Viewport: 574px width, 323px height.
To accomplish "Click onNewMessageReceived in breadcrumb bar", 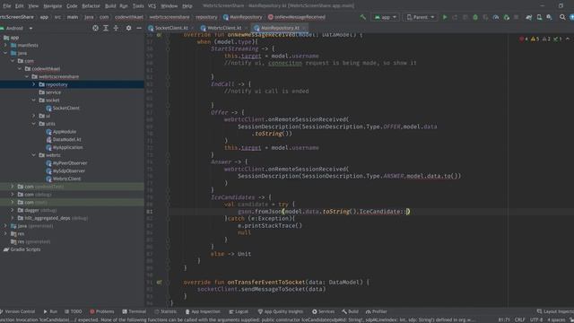I will (x=297, y=17).
